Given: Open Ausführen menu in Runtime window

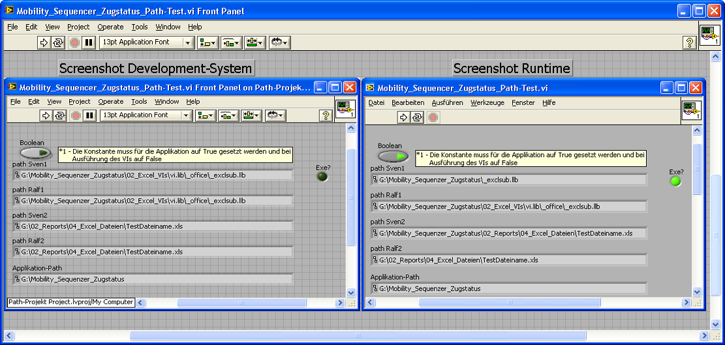Looking at the screenshot, I should point(447,102).
